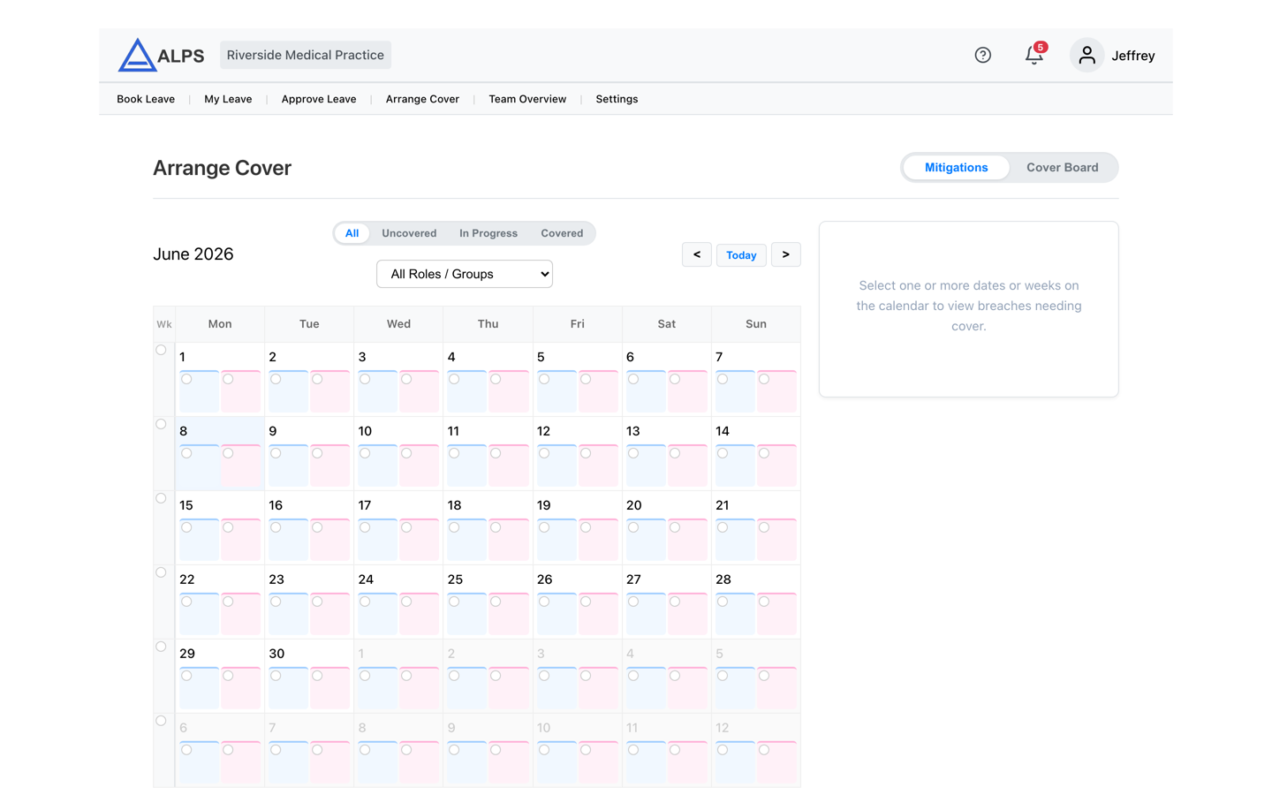Switch to the Mitigations tab
Screen dimensions: 1272x795
[x=956, y=167]
